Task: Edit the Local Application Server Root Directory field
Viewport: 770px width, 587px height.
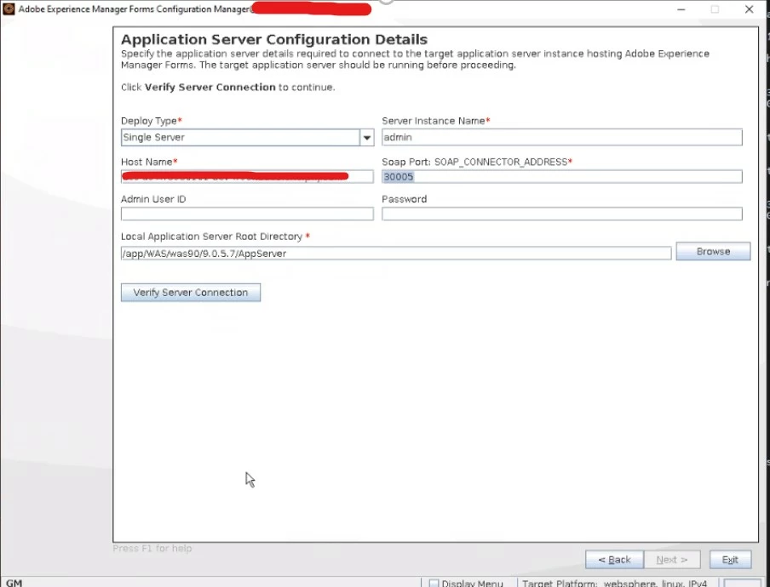Action: click(x=396, y=254)
